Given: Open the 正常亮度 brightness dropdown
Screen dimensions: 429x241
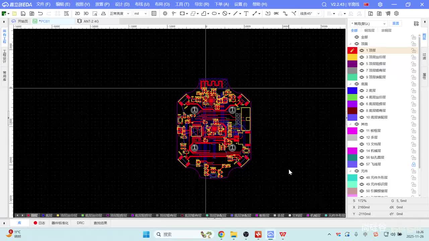Looking at the screenshot, I should pos(119,13).
